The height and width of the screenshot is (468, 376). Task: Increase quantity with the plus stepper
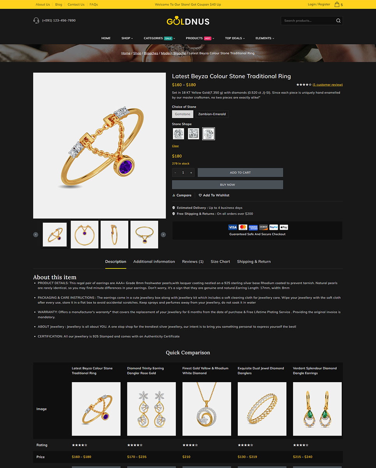click(x=191, y=172)
